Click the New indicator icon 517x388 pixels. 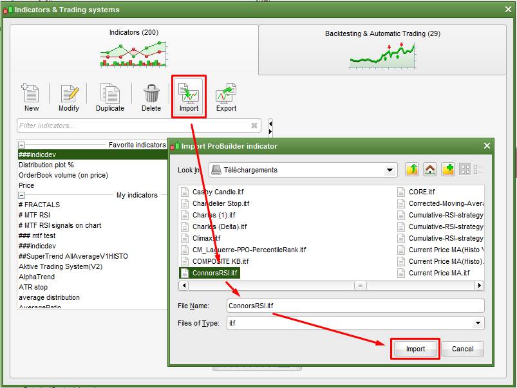click(x=31, y=93)
